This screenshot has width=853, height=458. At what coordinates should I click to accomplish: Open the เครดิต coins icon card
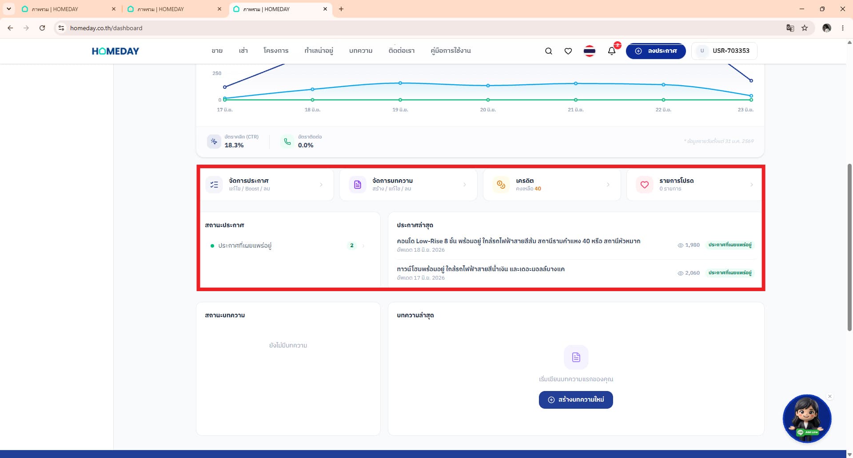501,185
